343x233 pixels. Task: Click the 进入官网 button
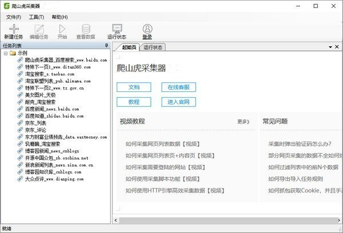[178, 102]
